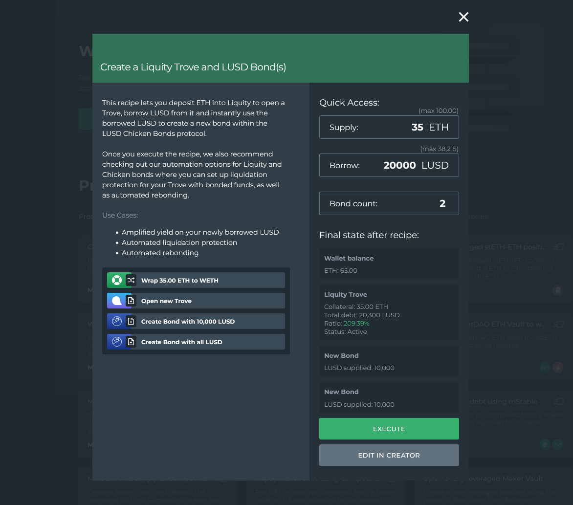Run the recipe with the EXECUTE button
The width and height of the screenshot is (573, 505).
tap(389, 429)
